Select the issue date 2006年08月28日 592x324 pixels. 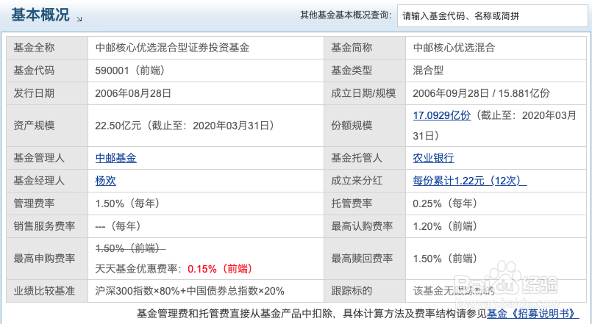click(x=133, y=93)
